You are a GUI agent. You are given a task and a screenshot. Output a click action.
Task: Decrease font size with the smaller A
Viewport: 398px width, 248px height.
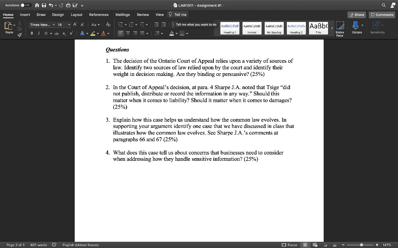pos(82,24)
